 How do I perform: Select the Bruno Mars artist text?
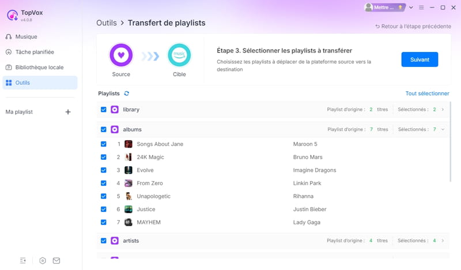[x=308, y=157]
